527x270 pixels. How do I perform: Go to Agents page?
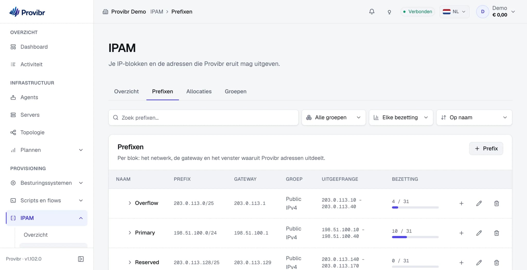pyautogui.click(x=47, y=97)
